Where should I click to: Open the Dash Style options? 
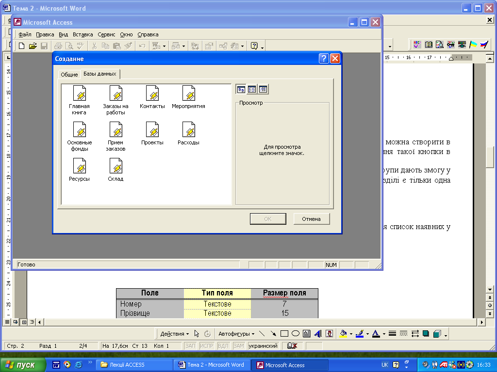pyautogui.click(x=403, y=333)
